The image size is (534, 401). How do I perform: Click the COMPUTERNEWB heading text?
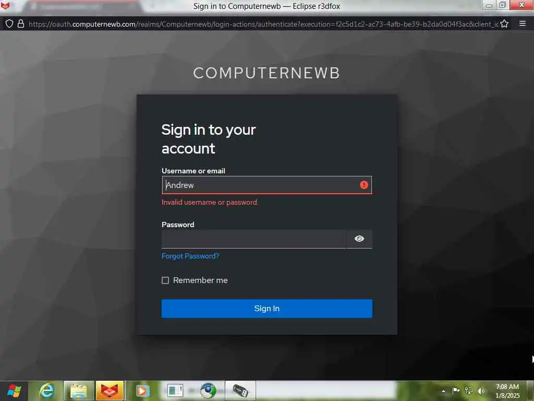[x=266, y=73]
